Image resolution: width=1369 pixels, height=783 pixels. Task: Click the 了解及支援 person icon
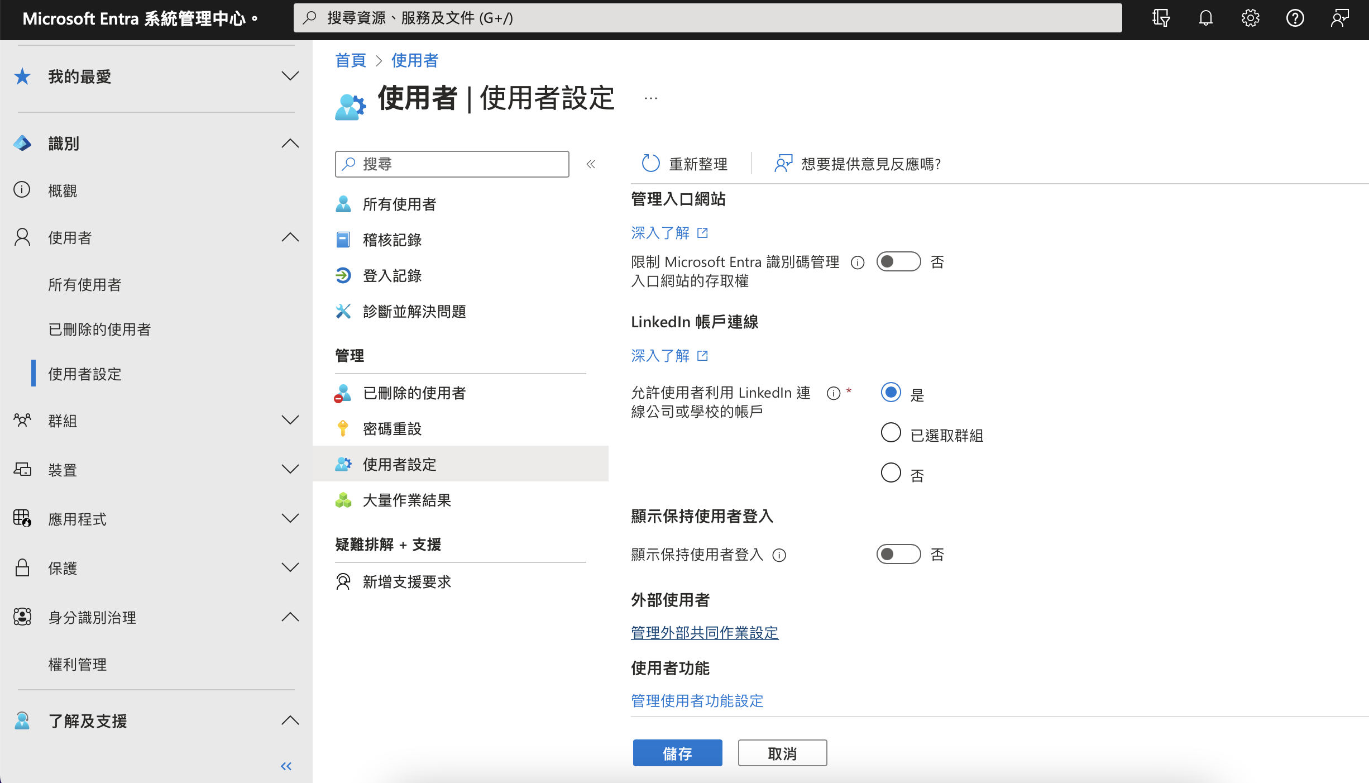[22, 720]
